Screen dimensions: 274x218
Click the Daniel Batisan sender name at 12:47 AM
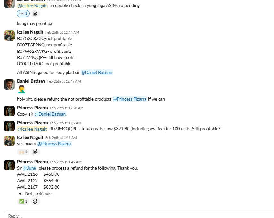[x=31, y=81]
